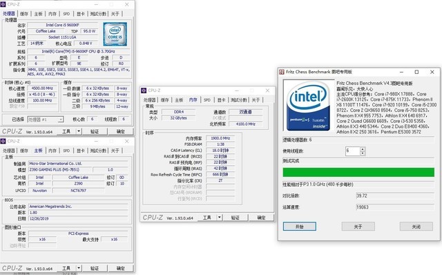Click 工具 button in the processor window
The width and height of the screenshot is (442, 275).
pyautogui.click(x=66, y=131)
